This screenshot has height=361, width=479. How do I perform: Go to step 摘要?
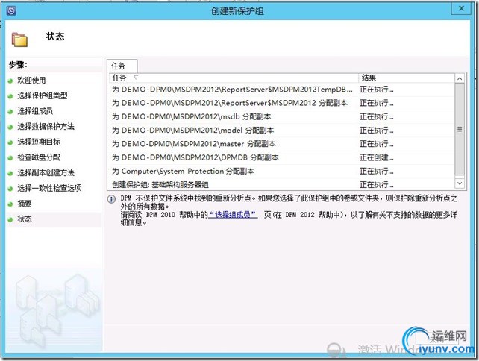pyautogui.click(x=25, y=204)
